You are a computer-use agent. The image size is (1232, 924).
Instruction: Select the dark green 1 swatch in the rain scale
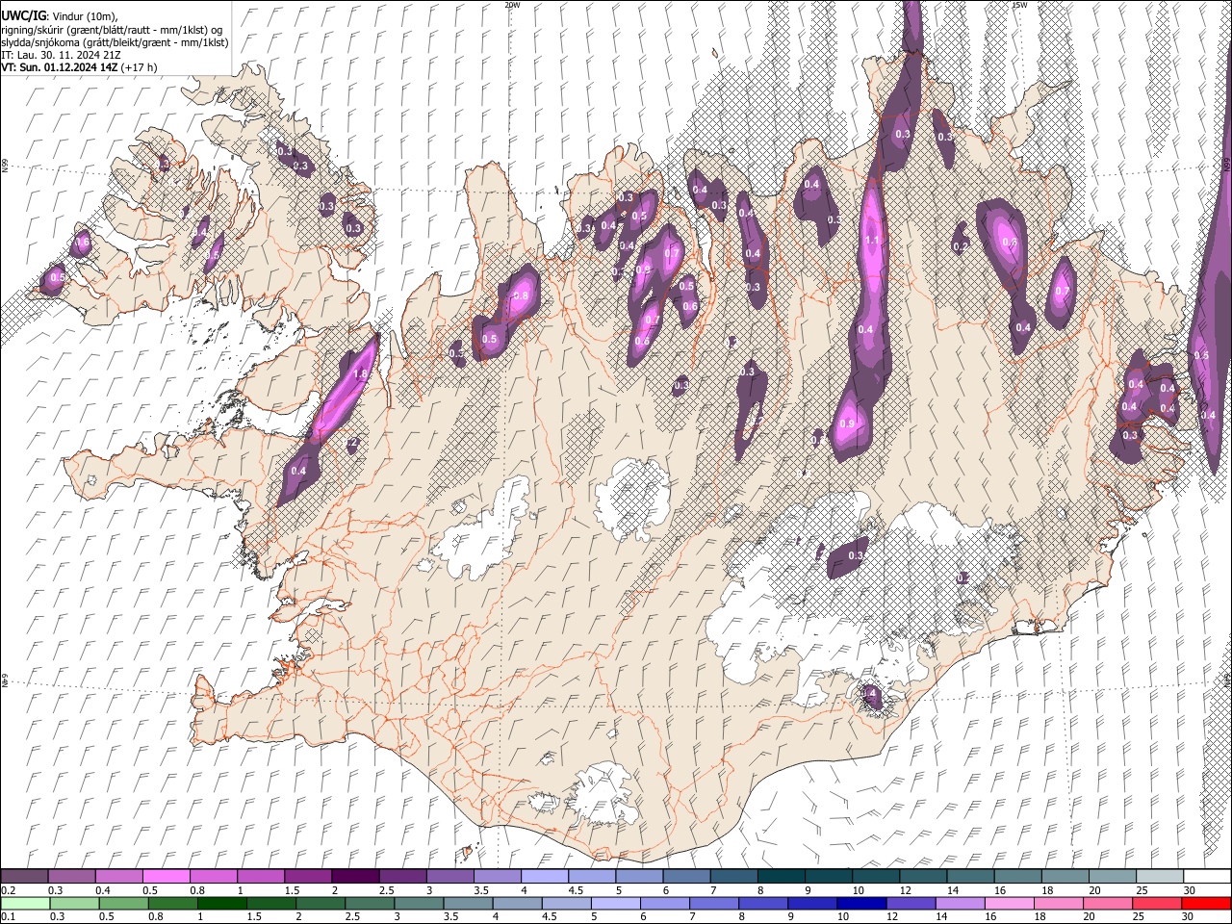pos(222,903)
